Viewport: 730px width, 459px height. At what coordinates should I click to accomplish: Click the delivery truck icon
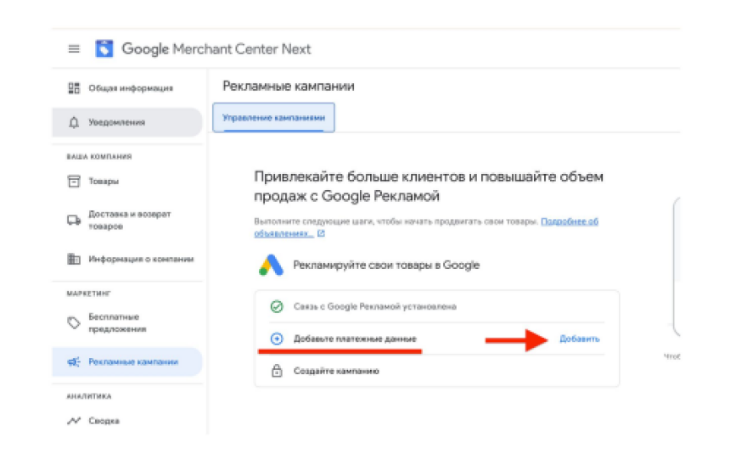click(x=74, y=220)
